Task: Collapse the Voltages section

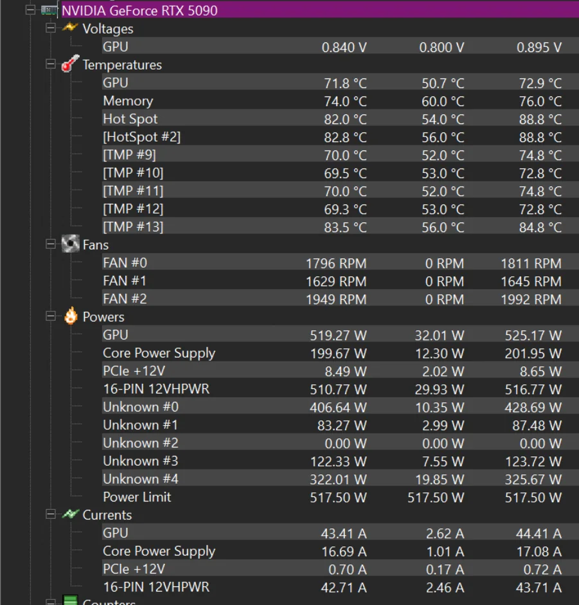Action: point(50,28)
